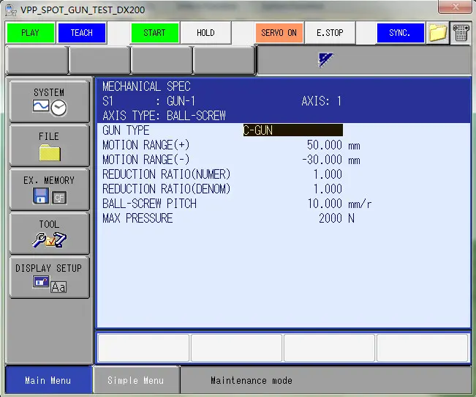
Task: Click the blue flag status icon
Action: (x=326, y=61)
